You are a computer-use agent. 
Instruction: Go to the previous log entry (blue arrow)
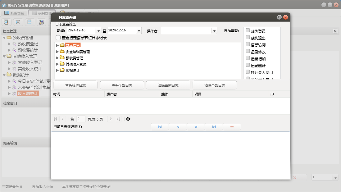(178, 127)
